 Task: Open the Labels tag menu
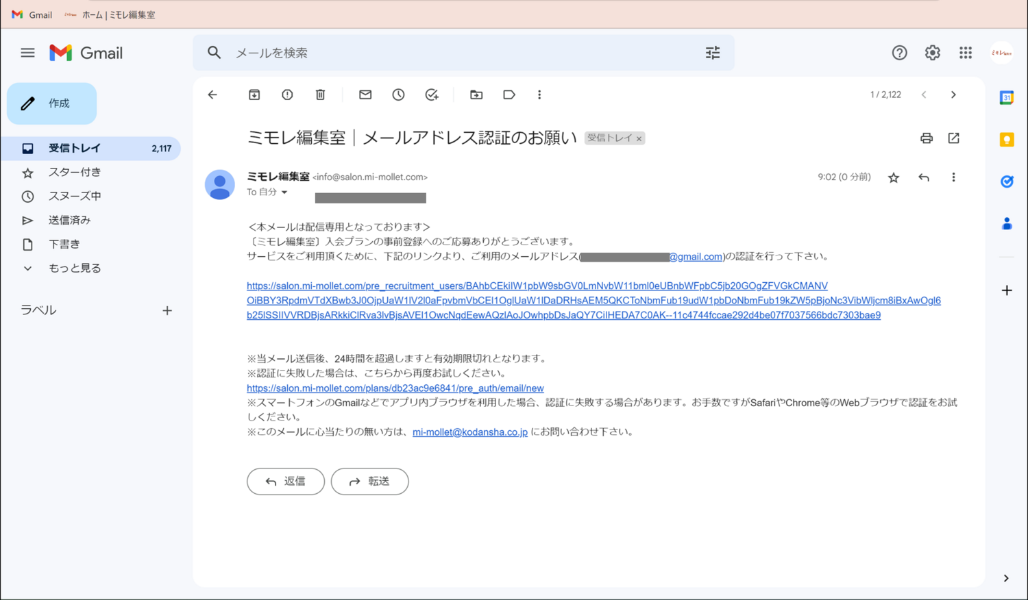[x=509, y=95]
